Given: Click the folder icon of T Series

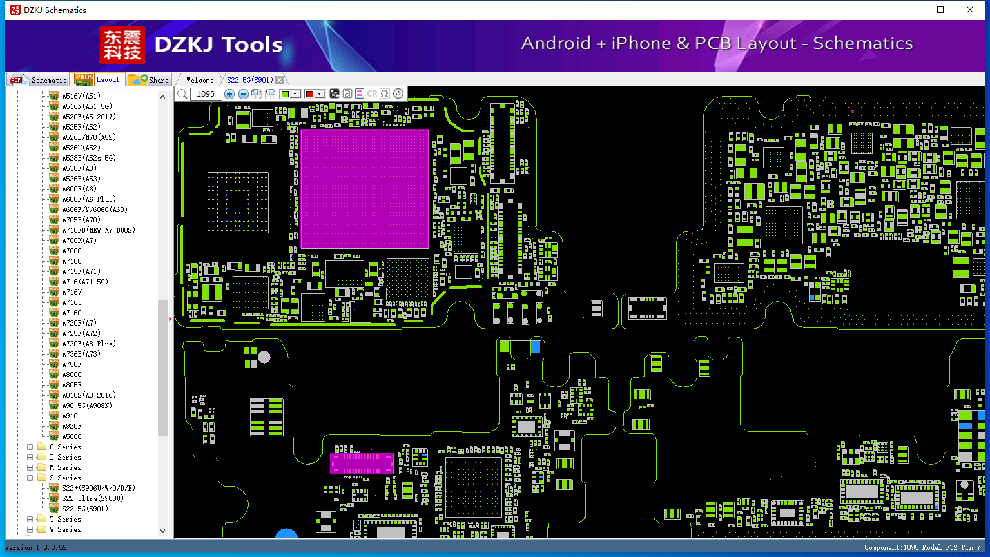Looking at the screenshot, I should point(42,519).
